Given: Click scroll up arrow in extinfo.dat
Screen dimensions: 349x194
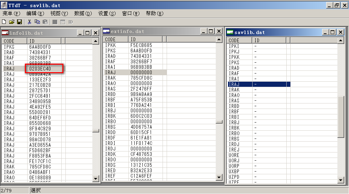Looking at the screenshot, I should coord(219,39).
